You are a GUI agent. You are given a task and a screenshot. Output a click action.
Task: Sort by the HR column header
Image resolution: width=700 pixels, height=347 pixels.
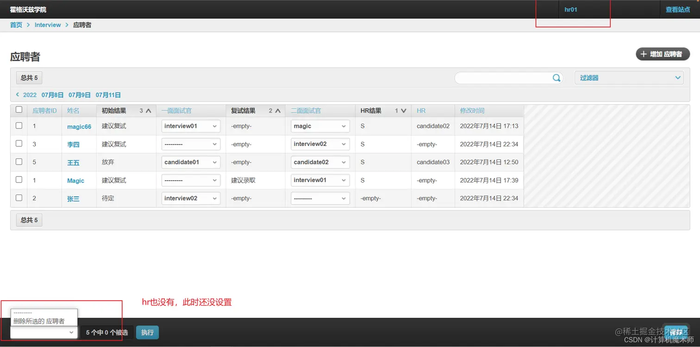click(x=421, y=111)
